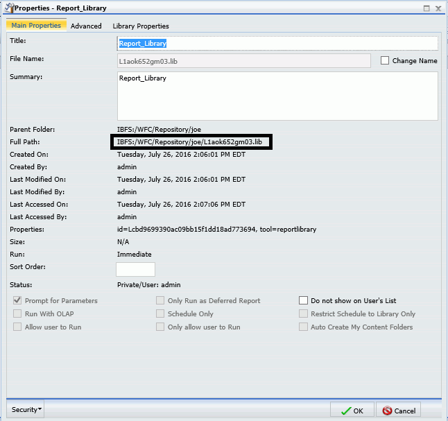Screen dimensions: 448x421
Task: Click the Last Accessed On date value
Action: 181,205
